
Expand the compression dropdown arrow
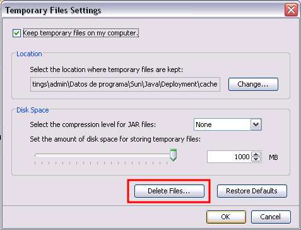pos(256,124)
